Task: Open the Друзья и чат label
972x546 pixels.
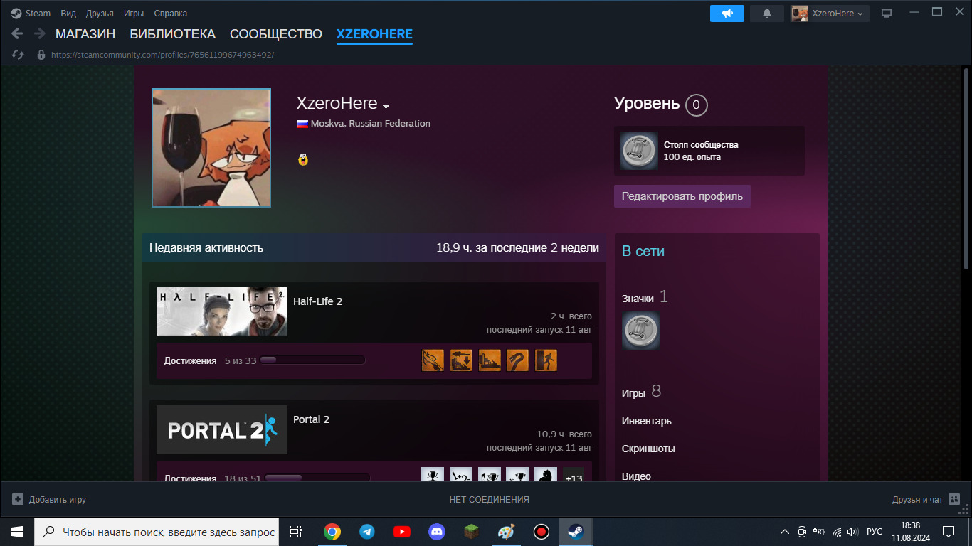Action: [x=917, y=500]
